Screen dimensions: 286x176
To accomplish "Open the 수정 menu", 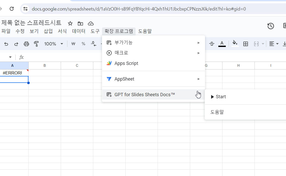I will pos(20,31).
